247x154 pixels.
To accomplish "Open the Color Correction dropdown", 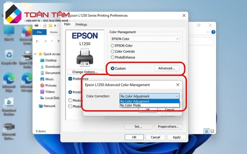I will [x=149, y=96].
